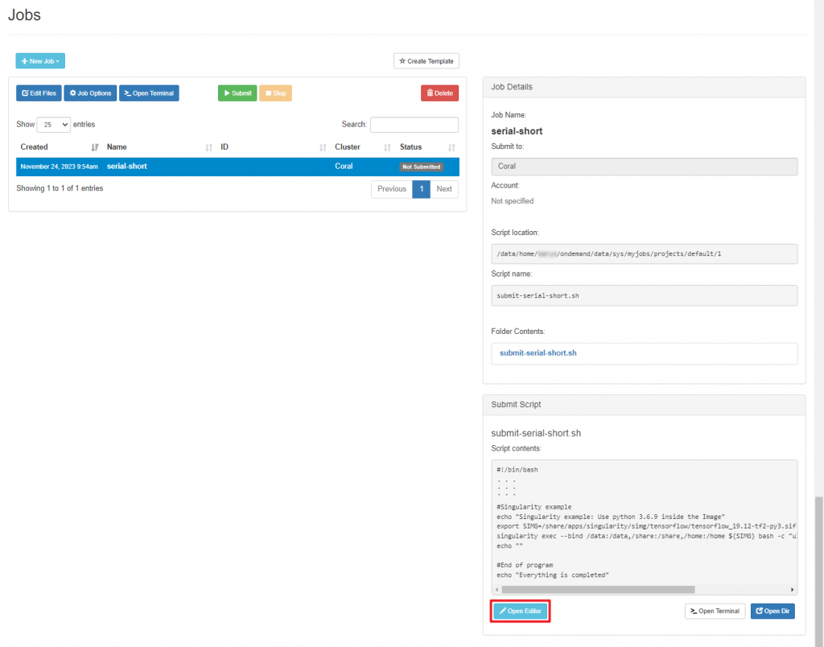Go to the next page of jobs
Image resolution: width=824 pixels, height=647 pixels.
coord(444,188)
